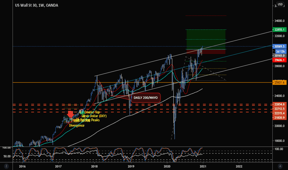Click the 2017 label on time axis
The height and width of the screenshot is (170, 288).
[x=58, y=166]
